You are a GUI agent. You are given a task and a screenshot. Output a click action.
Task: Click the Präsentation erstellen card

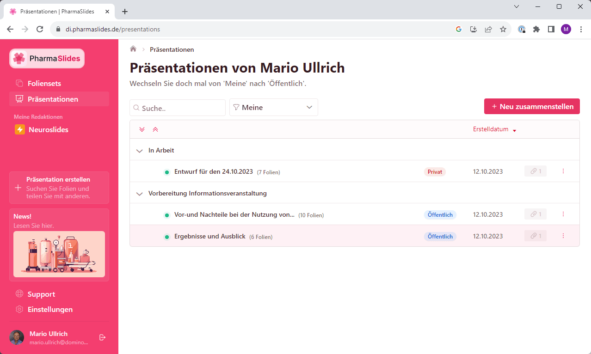[x=59, y=188]
